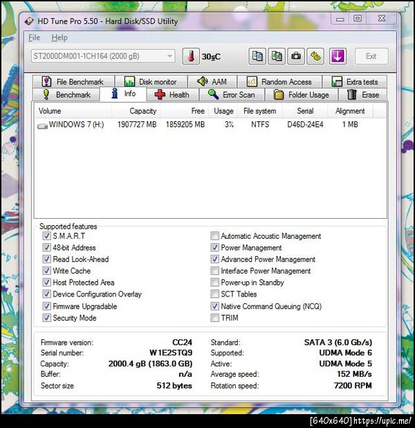Image resolution: width=415 pixels, height=428 pixels.
Task: Toggle the Automatic Acoustic Management checkbox
Action: (215, 235)
